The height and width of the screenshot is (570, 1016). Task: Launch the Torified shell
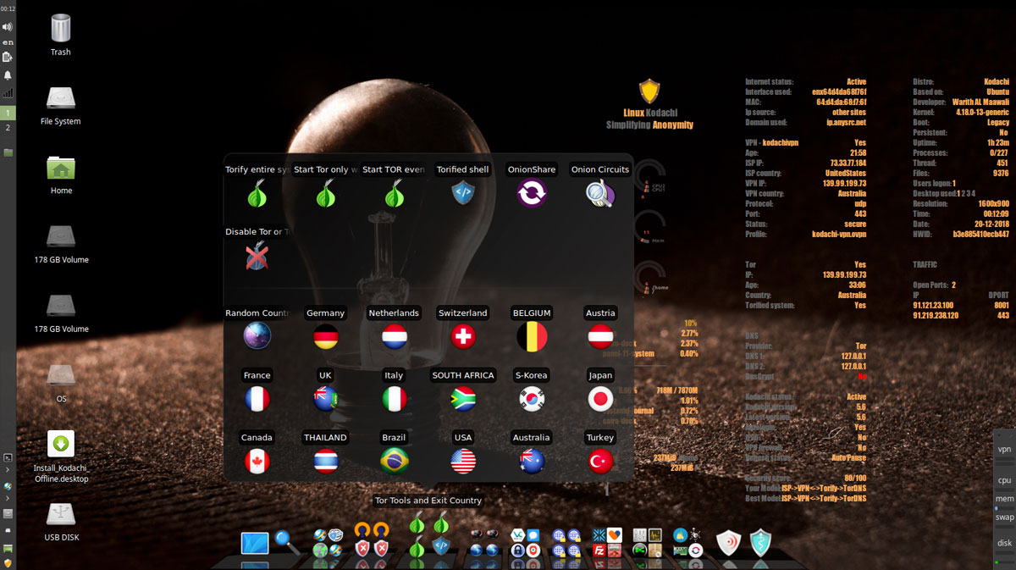coord(462,193)
